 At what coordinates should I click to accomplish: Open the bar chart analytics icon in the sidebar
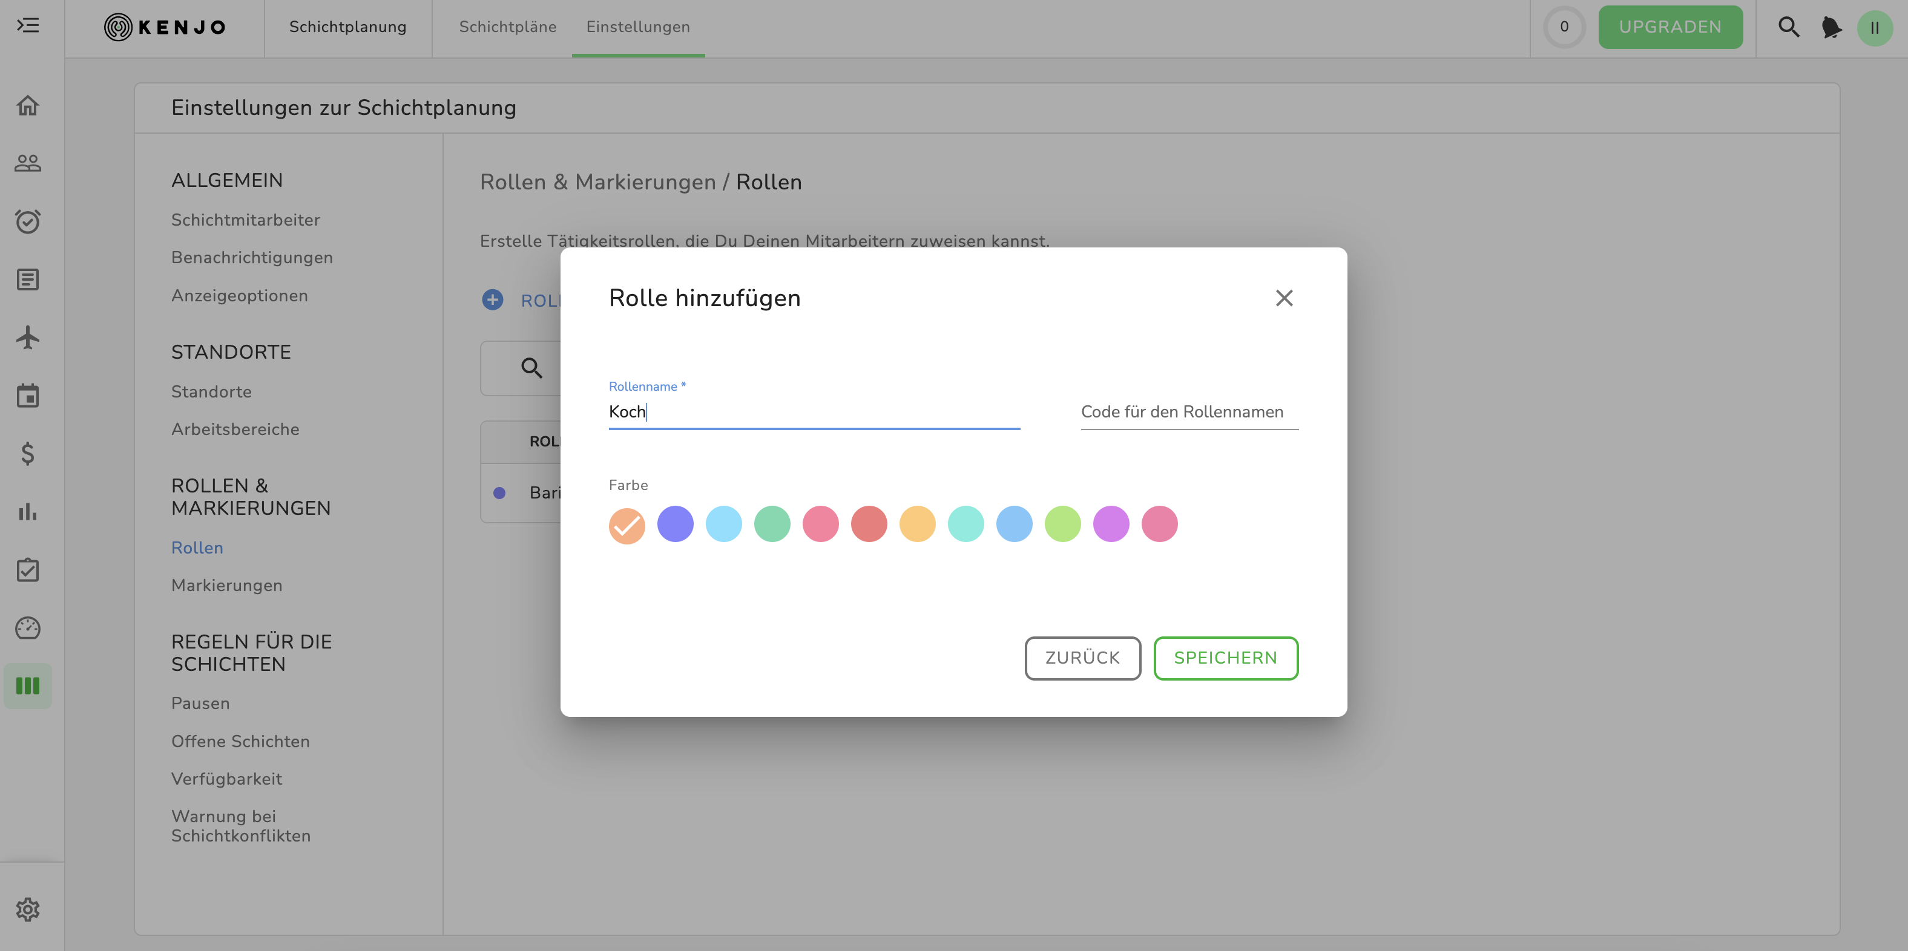[x=27, y=511]
